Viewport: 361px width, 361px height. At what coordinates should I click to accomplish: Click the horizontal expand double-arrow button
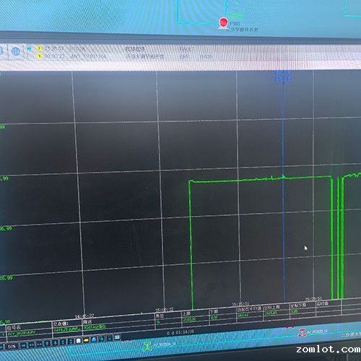point(32,345)
